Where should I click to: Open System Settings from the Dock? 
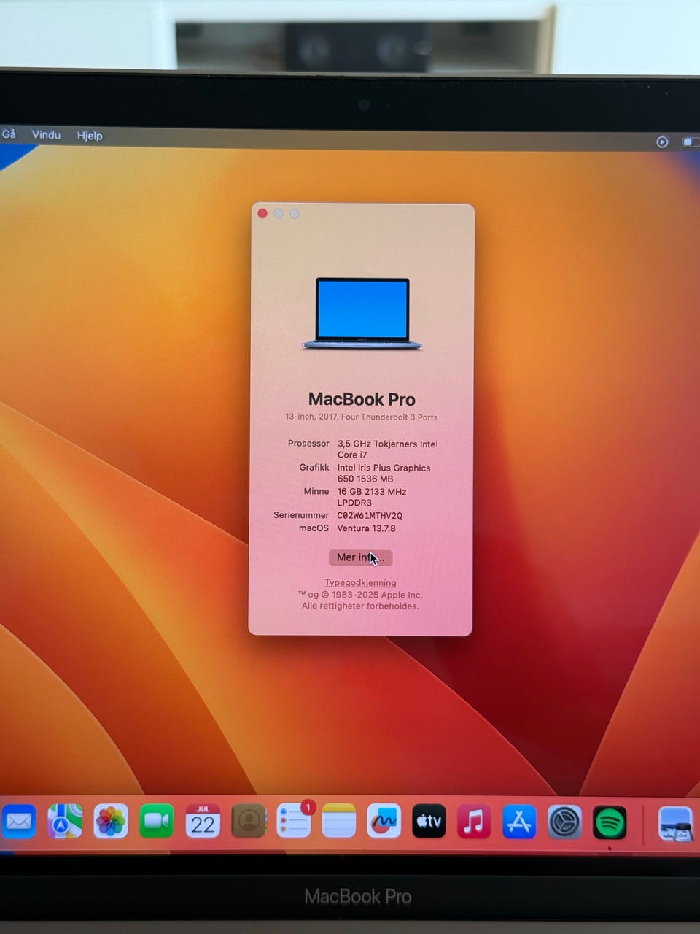(x=564, y=822)
